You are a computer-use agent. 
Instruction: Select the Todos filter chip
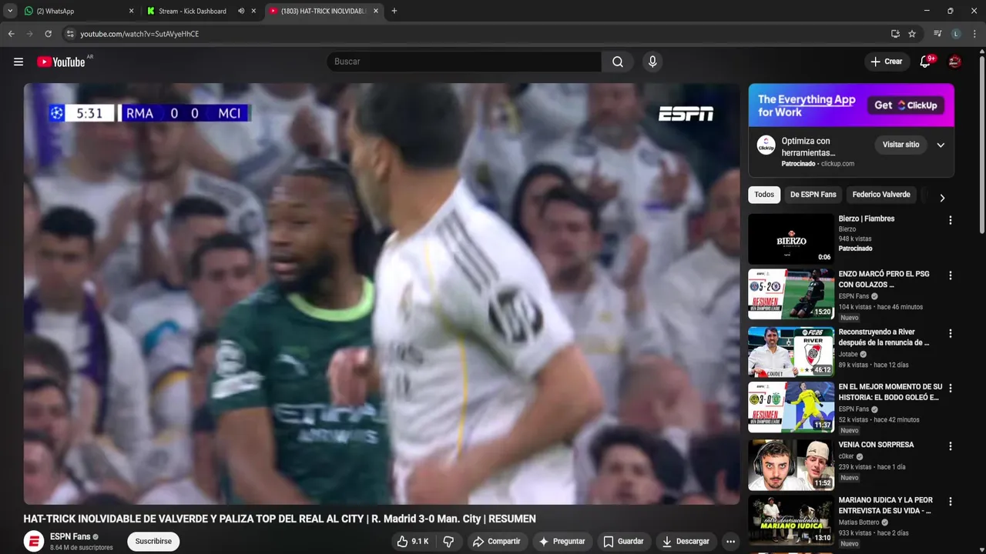(764, 195)
